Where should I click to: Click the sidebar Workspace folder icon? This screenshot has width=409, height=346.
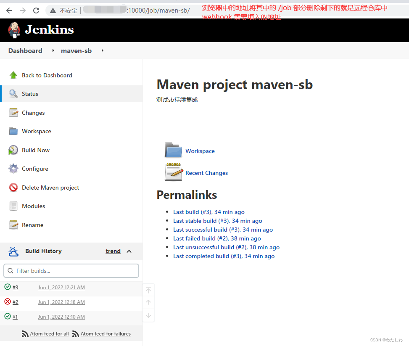(x=13, y=131)
